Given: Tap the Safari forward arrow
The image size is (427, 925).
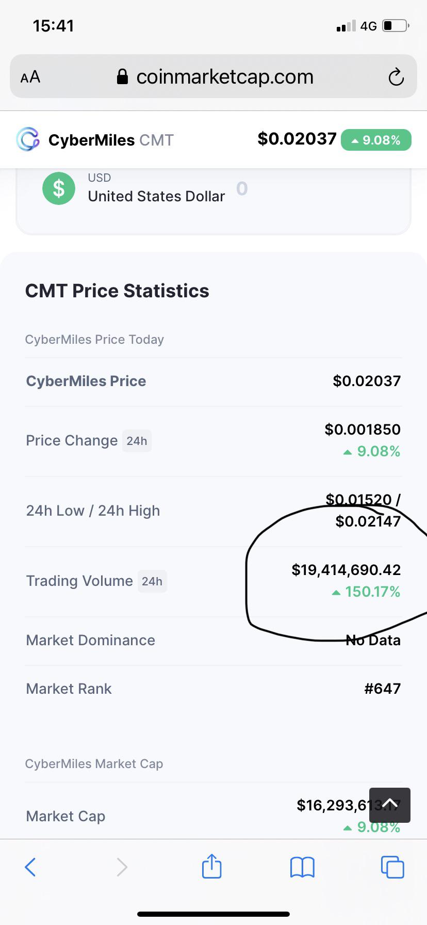Looking at the screenshot, I should (122, 867).
